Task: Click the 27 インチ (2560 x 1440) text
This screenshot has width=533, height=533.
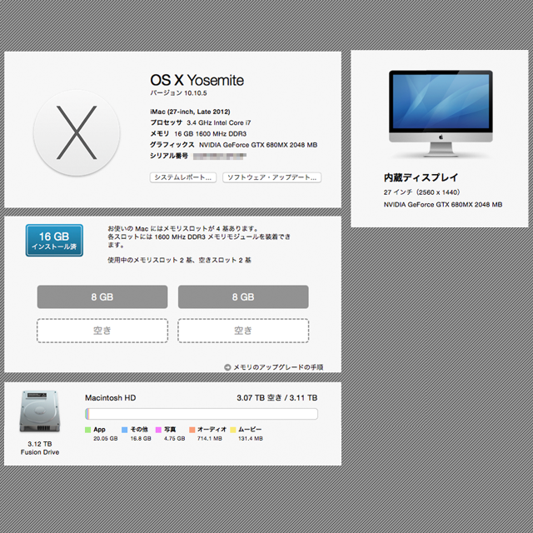Action: (x=422, y=192)
